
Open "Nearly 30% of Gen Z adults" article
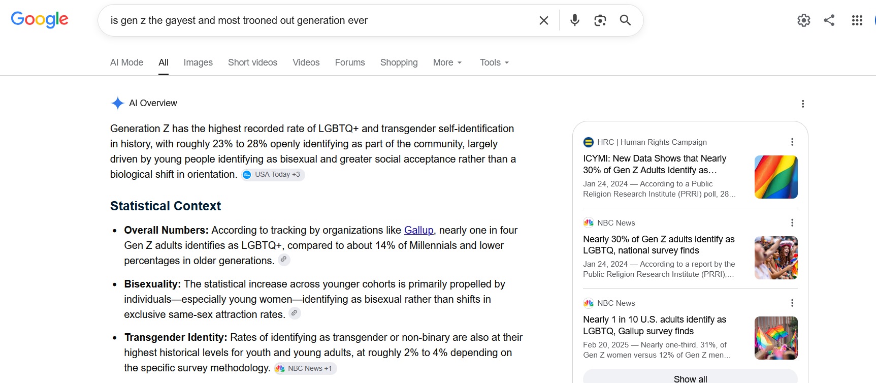(x=659, y=245)
